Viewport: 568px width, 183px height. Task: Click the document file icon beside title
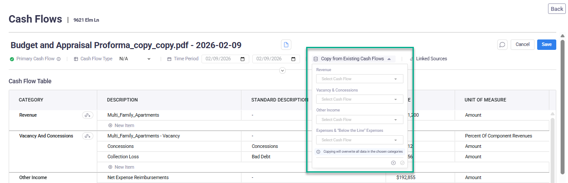[286, 45]
